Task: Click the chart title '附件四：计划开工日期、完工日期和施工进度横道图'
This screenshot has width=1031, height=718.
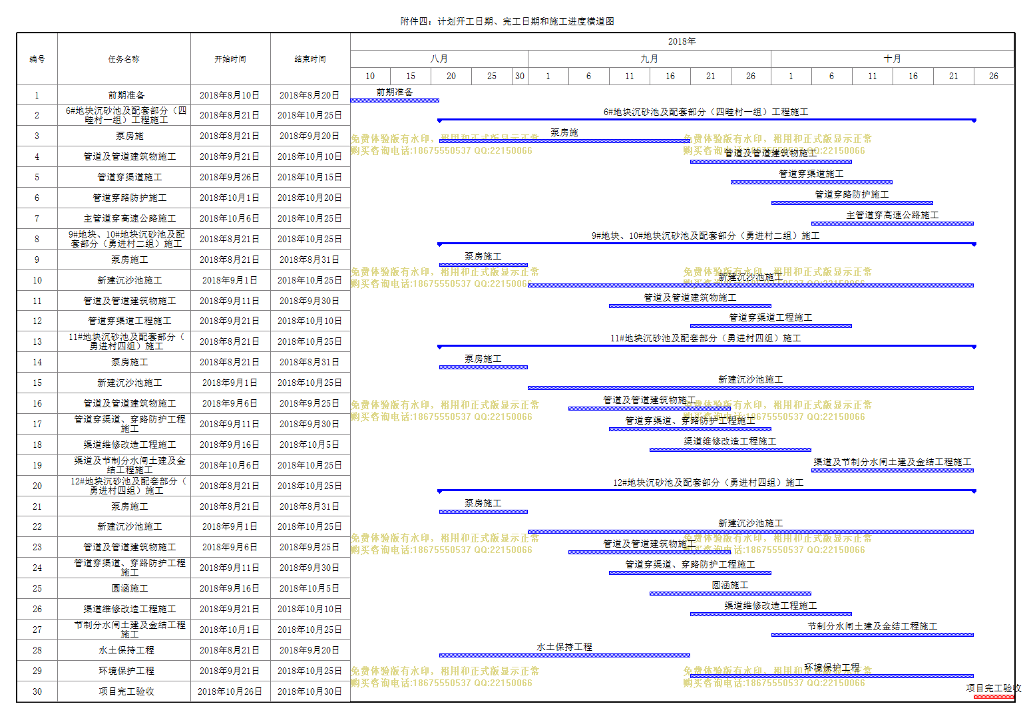Action: click(507, 21)
